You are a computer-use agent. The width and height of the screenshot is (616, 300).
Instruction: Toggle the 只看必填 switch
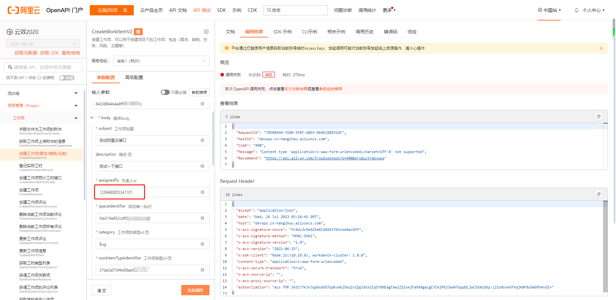tap(165, 92)
